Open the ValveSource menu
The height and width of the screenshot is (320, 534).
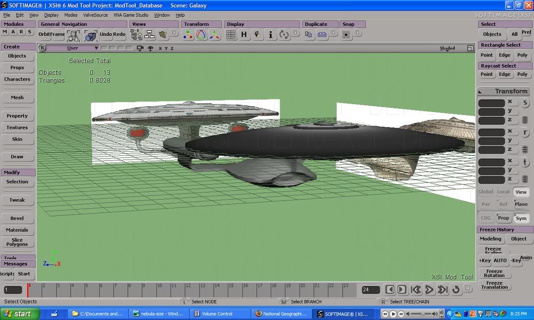tap(96, 15)
